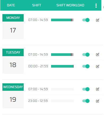Select the Monday 17 date tile
Viewport: 104px width, 115px height.
click(x=13, y=27)
